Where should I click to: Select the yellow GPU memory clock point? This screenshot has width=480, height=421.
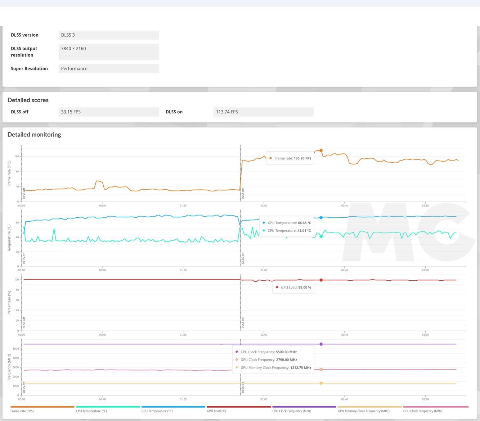(x=321, y=383)
